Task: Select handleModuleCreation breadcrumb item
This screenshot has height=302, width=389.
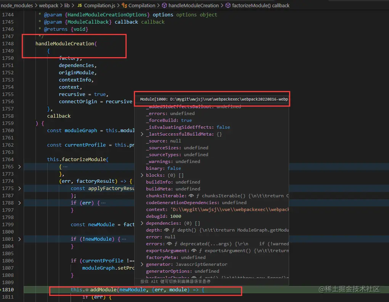Action: click(x=193, y=5)
